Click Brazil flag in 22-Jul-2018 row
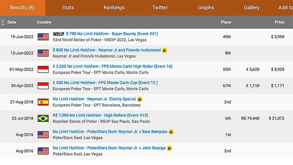Viewport: 293px width, 165px height. coord(43,118)
